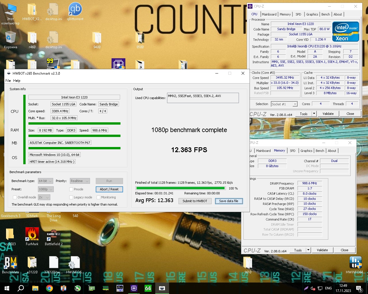Open Bench tab in lower CPU-Z window
Image resolution: width=368 pixels, height=294 pixels.
point(320,151)
